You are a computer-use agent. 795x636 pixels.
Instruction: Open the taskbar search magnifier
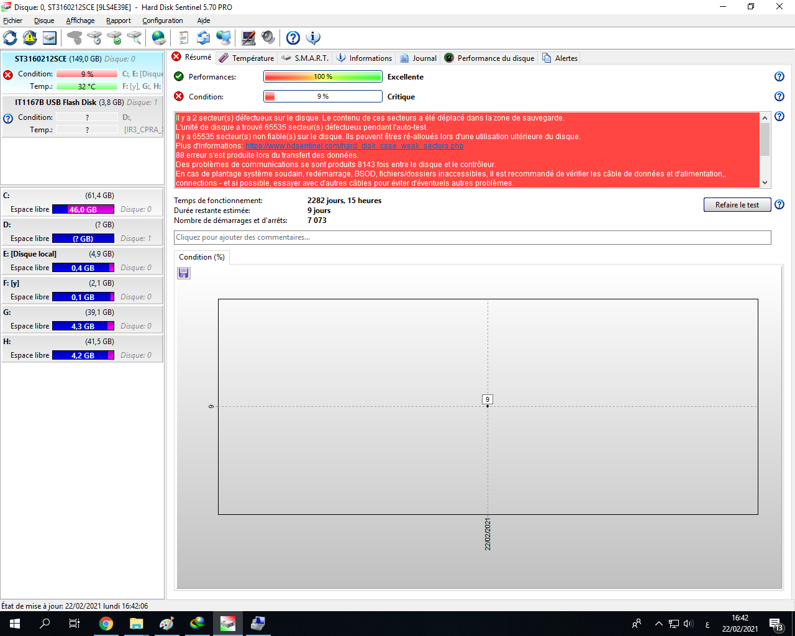[45, 624]
